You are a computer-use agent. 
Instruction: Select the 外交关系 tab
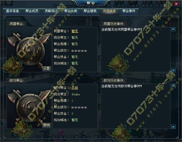(109, 11)
